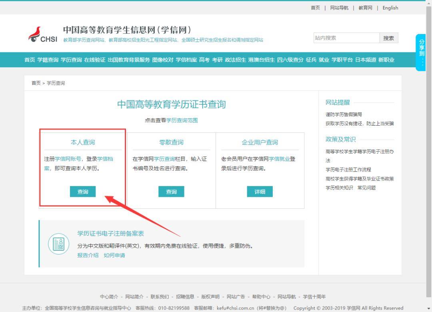Click the 搜索 button
This screenshot has width=432, height=312.
click(x=389, y=38)
